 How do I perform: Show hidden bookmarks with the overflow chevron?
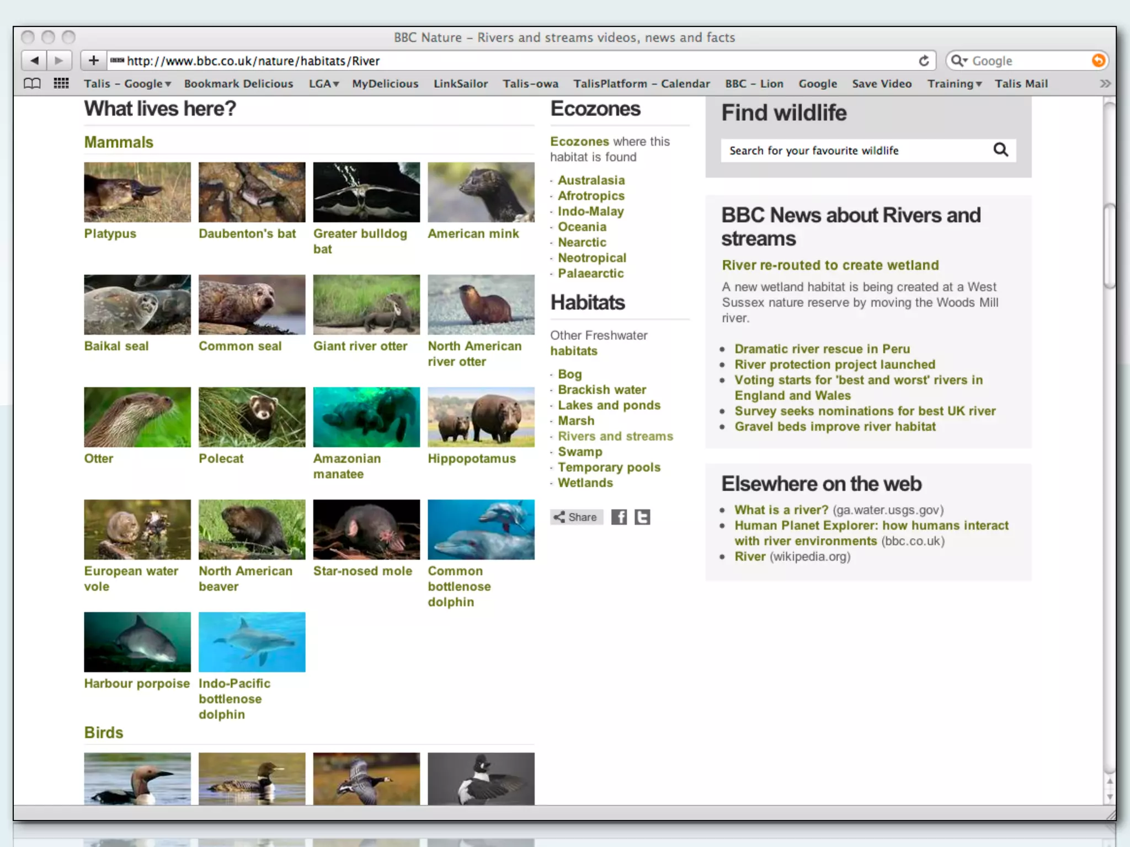click(x=1105, y=84)
